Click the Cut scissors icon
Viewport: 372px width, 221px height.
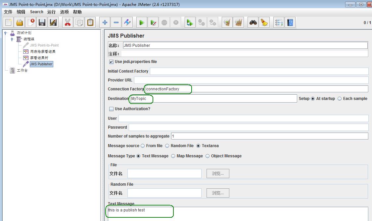(x=68, y=23)
